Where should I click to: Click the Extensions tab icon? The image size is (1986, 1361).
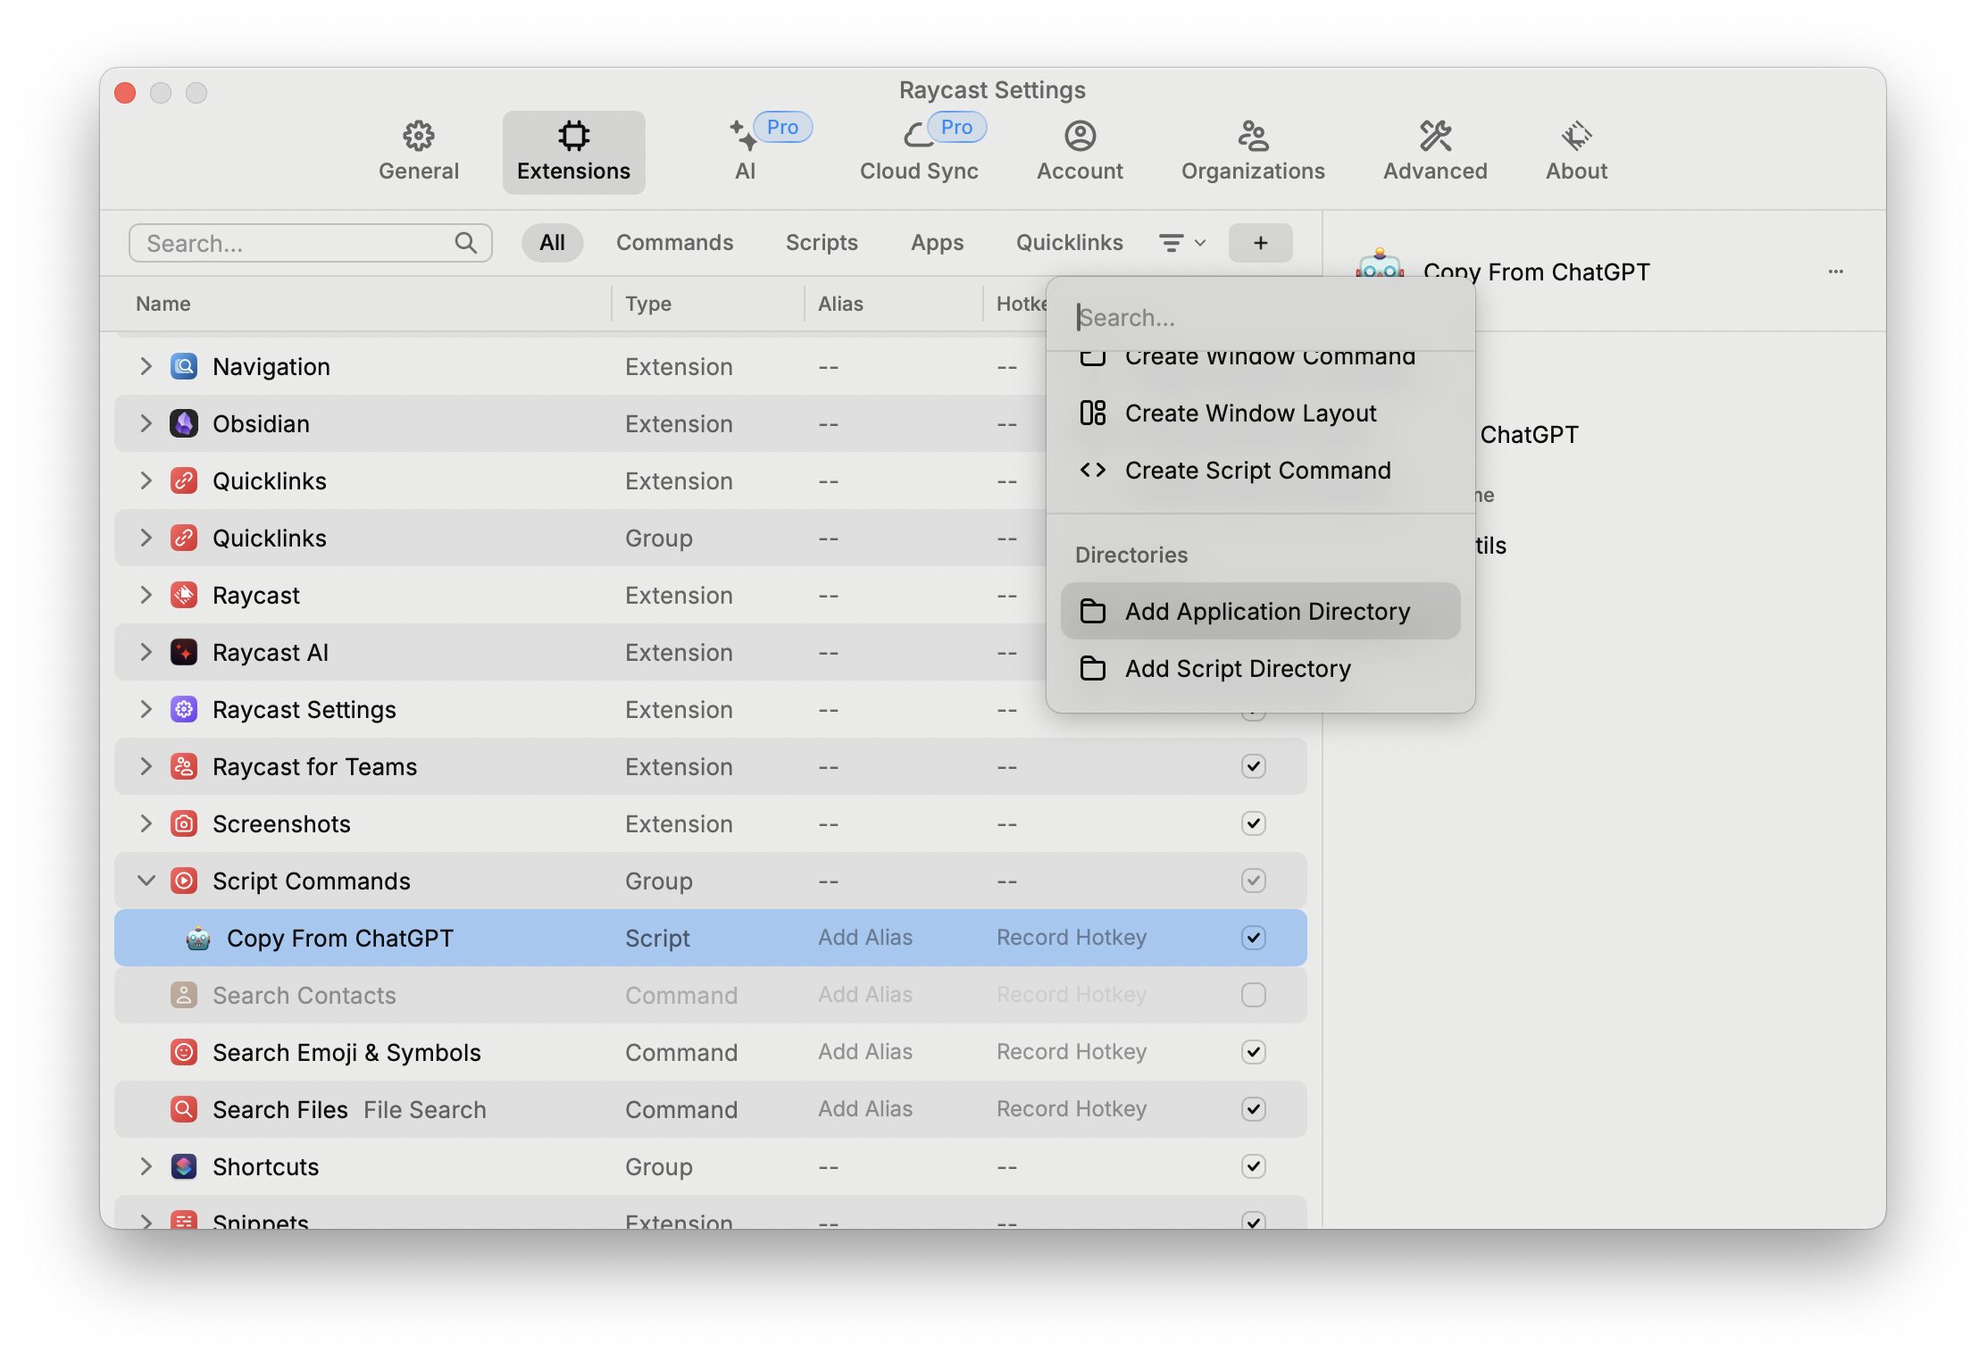click(573, 136)
